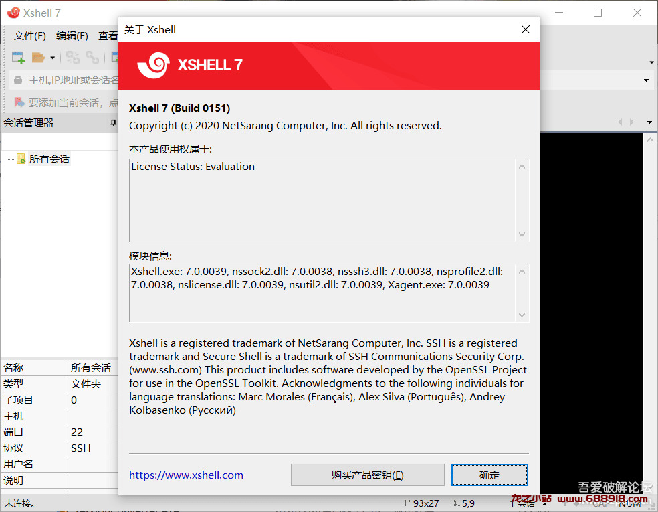The image size is (658, 512).
Task: Expand the toolbar overflow dropdown arrow at top right
Action: (x=651, y=62)
